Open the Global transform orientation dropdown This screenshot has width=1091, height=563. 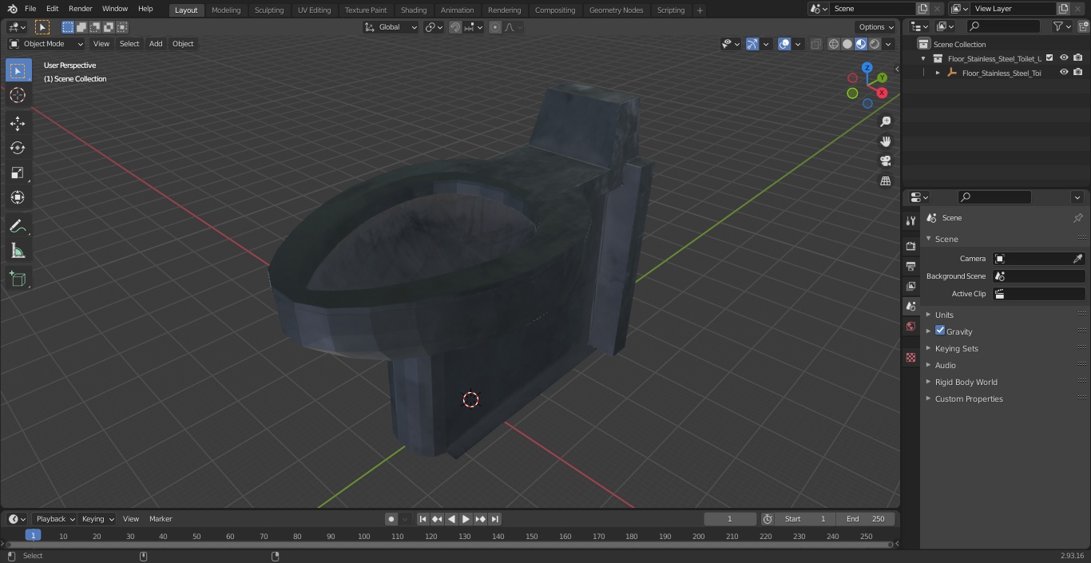tap(391, 27)
